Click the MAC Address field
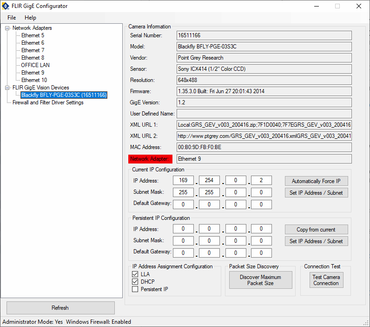 (264, 147)
